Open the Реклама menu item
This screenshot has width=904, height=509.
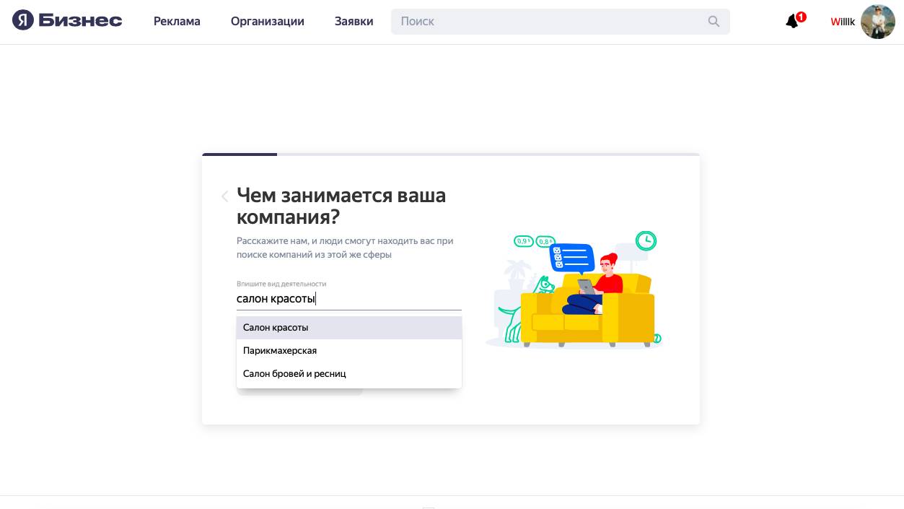click(177, 22)
